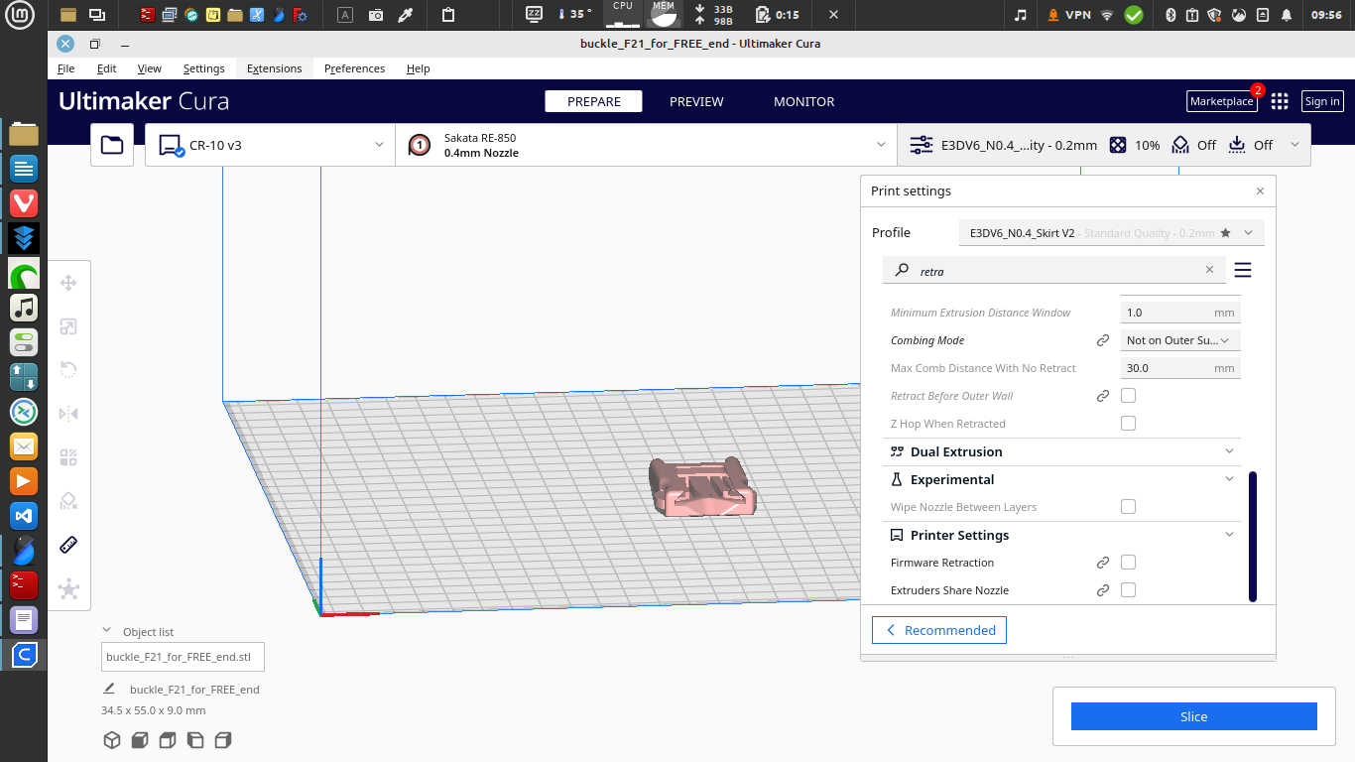This screenshot has height=762, width=1355.
Task: Click the Slice button
Action: tap(1193, 716)
